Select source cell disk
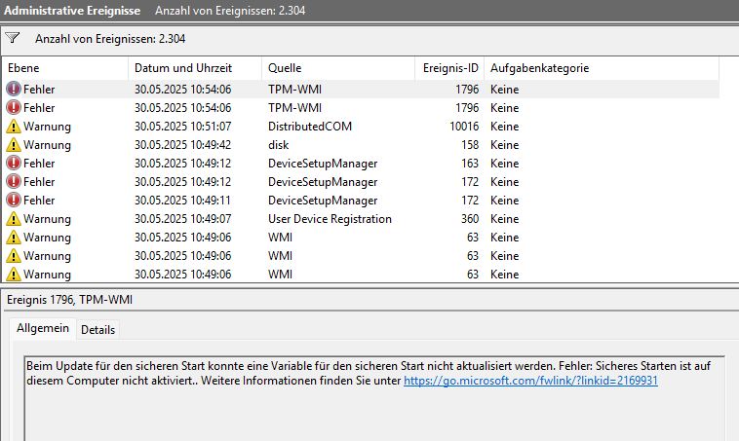The image size is (739, 441). click(x=279, y=144)
